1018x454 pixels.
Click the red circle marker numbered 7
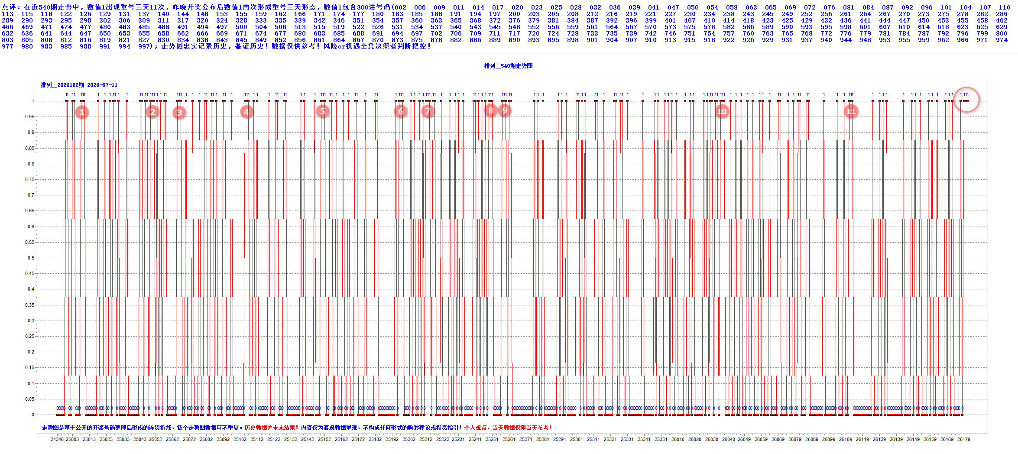tap(428, 112)
